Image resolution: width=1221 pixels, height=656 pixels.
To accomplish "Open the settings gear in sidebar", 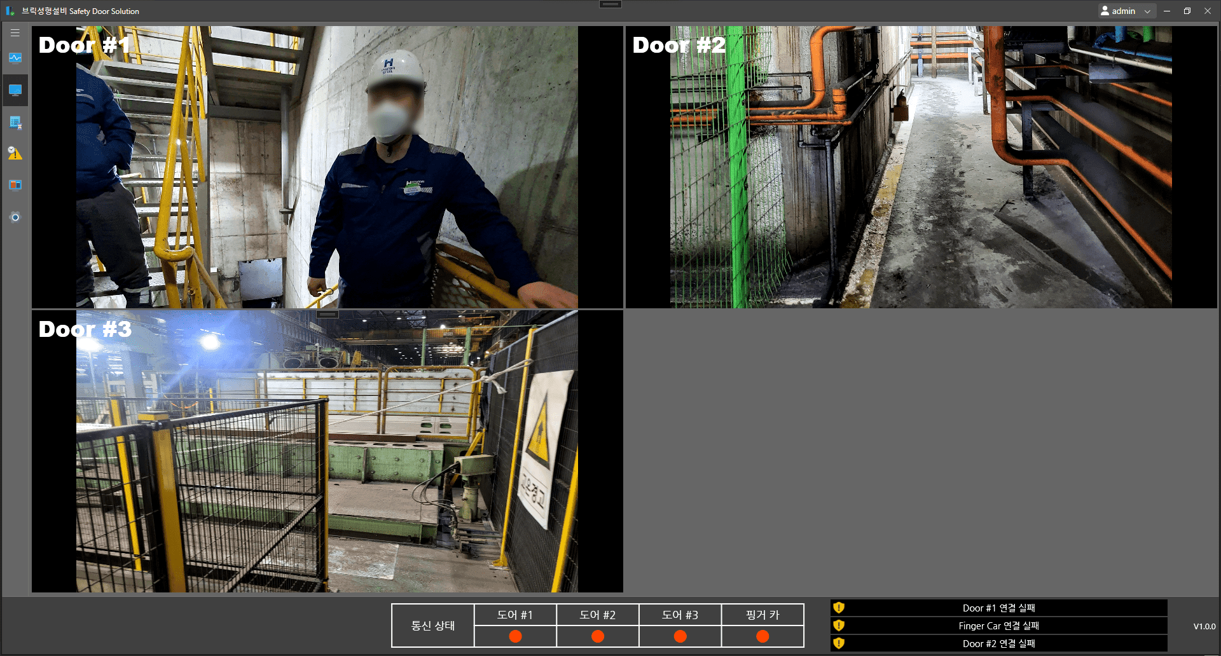I will coord(15,217).
